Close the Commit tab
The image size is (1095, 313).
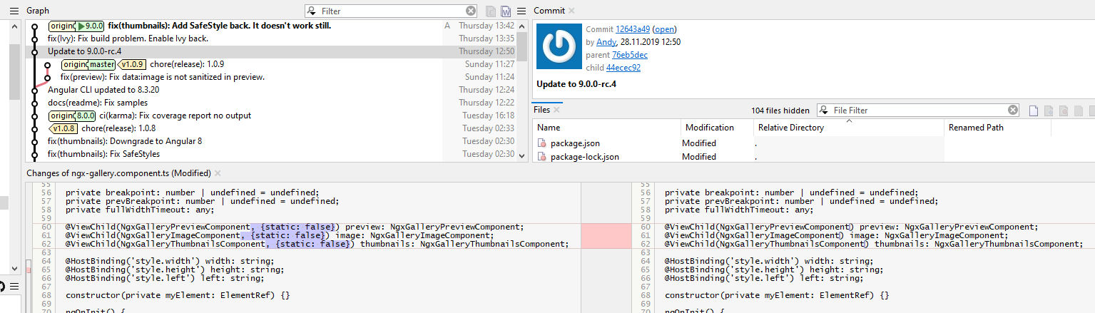pyautogui.click(x=571, y=11)
